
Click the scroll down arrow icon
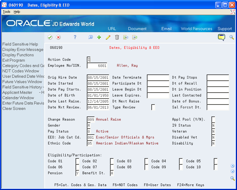pos(233,171)
